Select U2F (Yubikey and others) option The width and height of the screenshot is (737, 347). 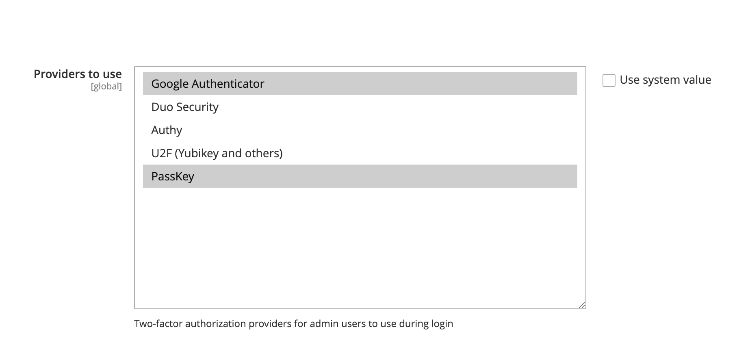pyautogui.click(x=217, y=153)
